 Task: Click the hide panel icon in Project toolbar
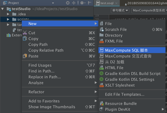click(90, 3)
